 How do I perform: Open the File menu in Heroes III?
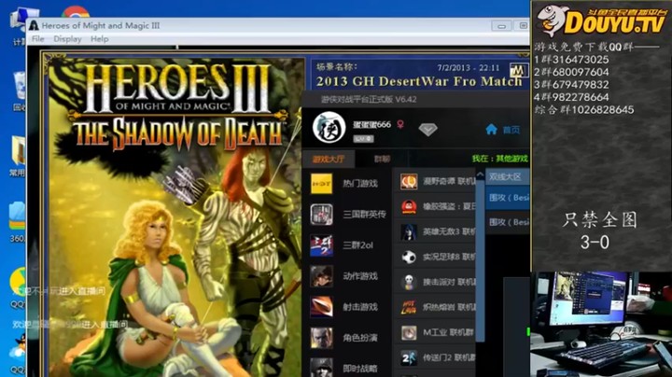pos(37,39)
